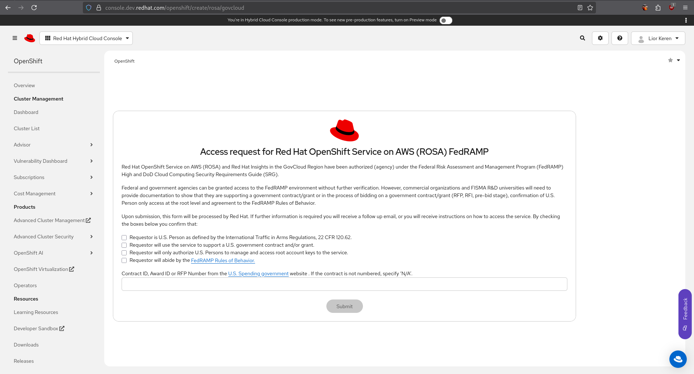Expand the favorites caret dropdown
The image size is (694, 374).
pyautogui.click(x=678, y=60)
